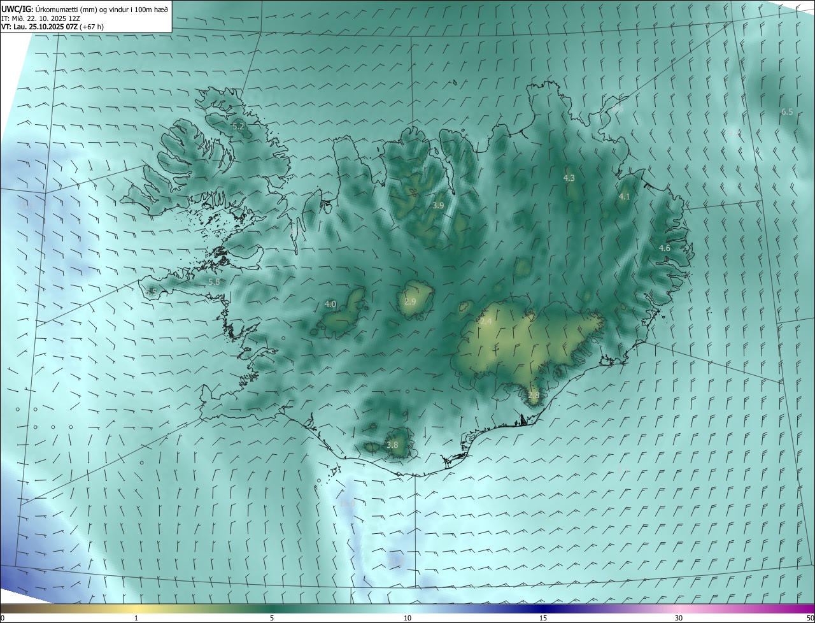Click the 4.0 value label on the western glacier
The height and width of the screenshot is (623, 815).
pos(330,304)
